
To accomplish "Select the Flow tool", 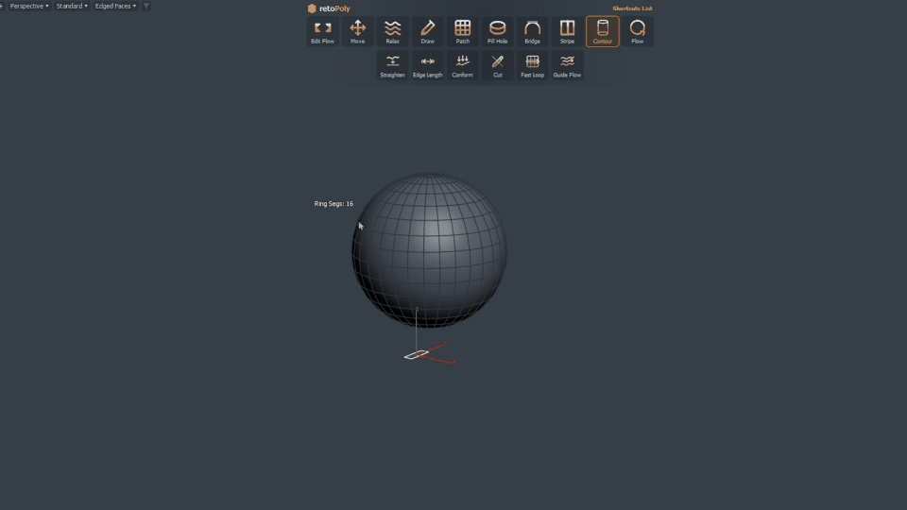I will pos(638,32).
